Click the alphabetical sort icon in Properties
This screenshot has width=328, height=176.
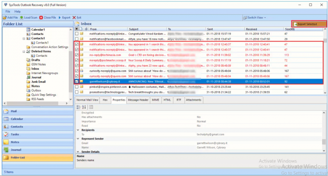click(x=84, y=107)
